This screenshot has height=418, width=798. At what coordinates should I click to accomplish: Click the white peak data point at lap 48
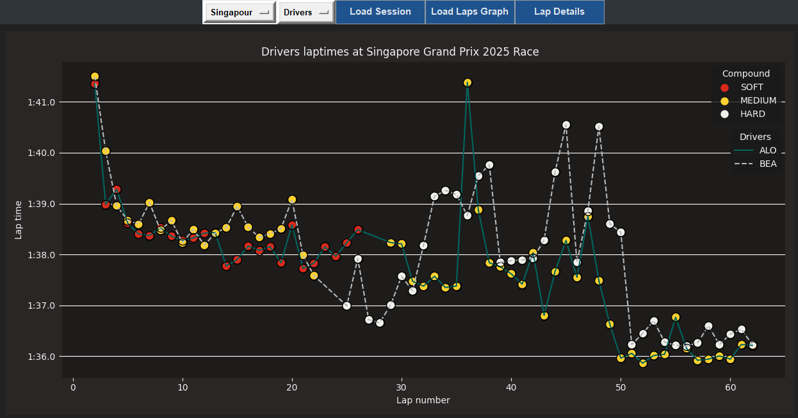pos(599,127)
